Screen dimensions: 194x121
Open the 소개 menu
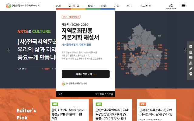pos(58,6)
